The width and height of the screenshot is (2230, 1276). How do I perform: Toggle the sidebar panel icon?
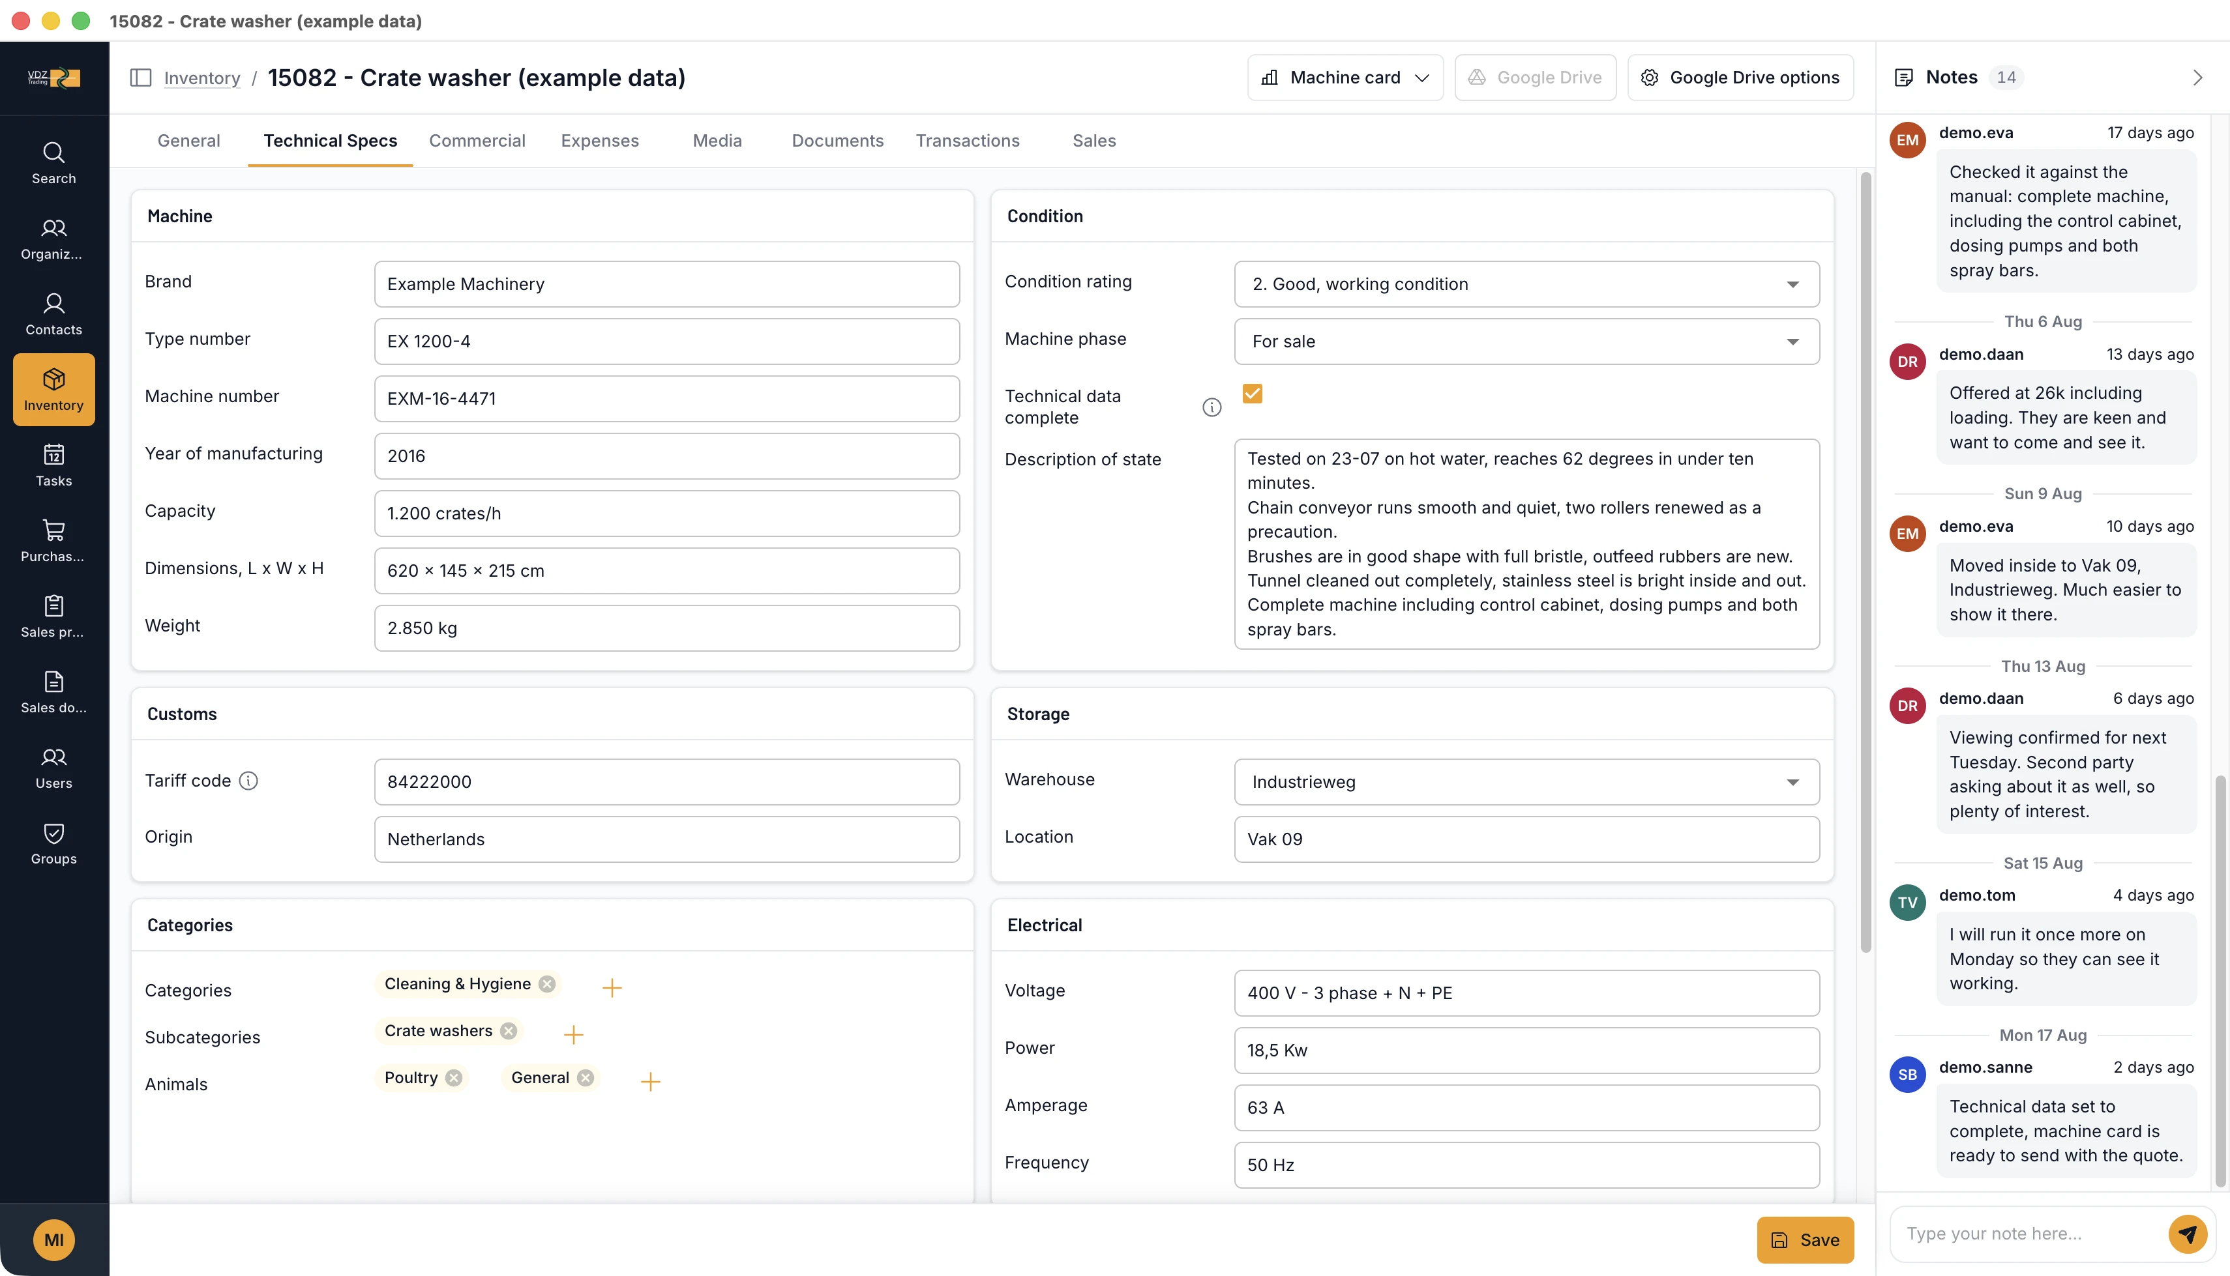pyautogui.click(x=140, y=77)
